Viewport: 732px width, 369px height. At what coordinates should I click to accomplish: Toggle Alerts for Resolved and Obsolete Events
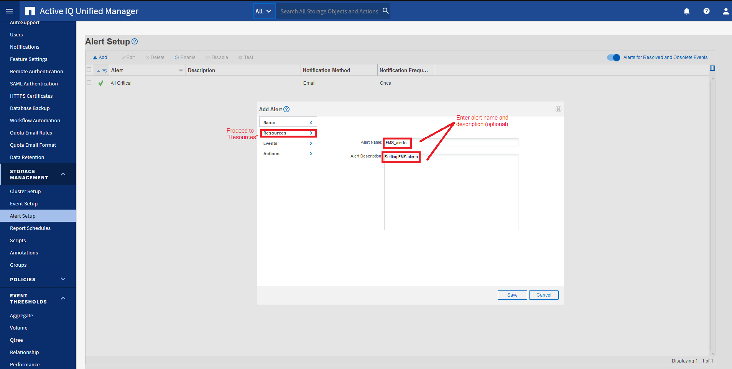[613, 57]
